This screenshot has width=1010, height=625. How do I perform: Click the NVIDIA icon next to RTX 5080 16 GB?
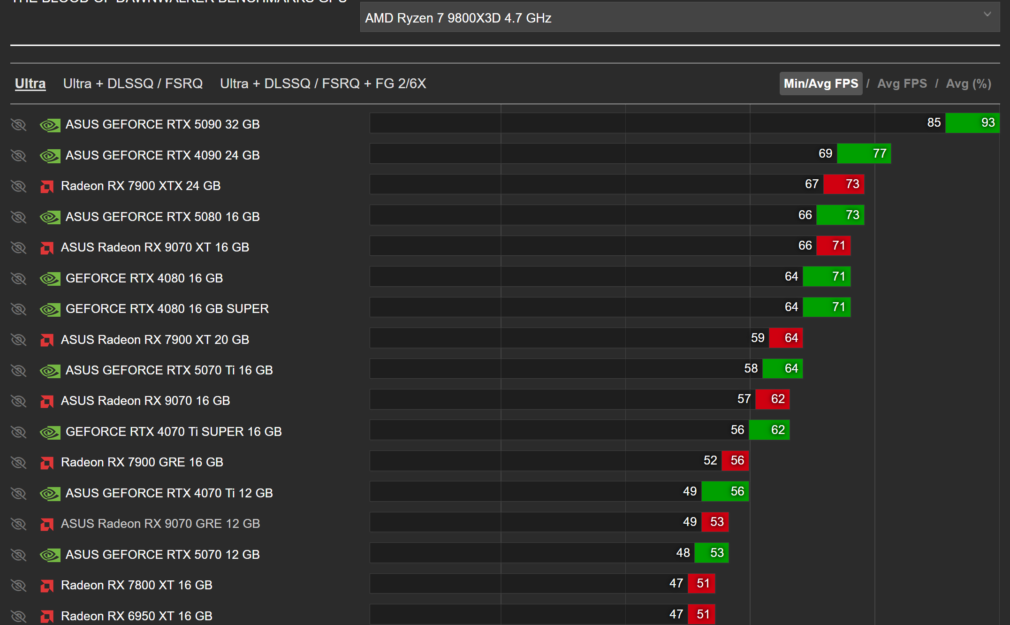(x=50, y=217)
